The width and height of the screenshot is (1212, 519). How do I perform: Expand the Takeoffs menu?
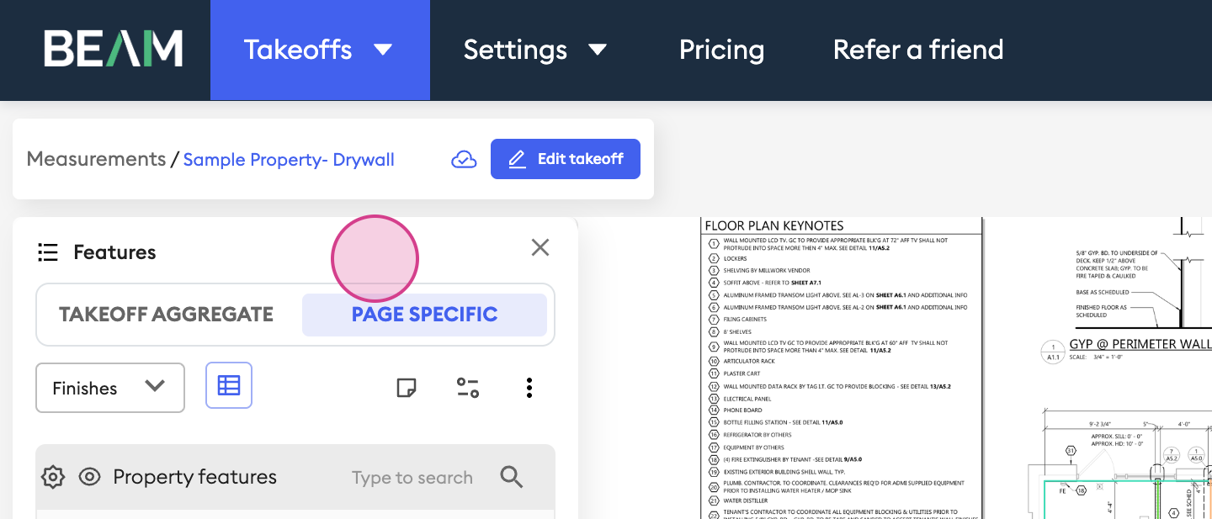click(319, 50)
